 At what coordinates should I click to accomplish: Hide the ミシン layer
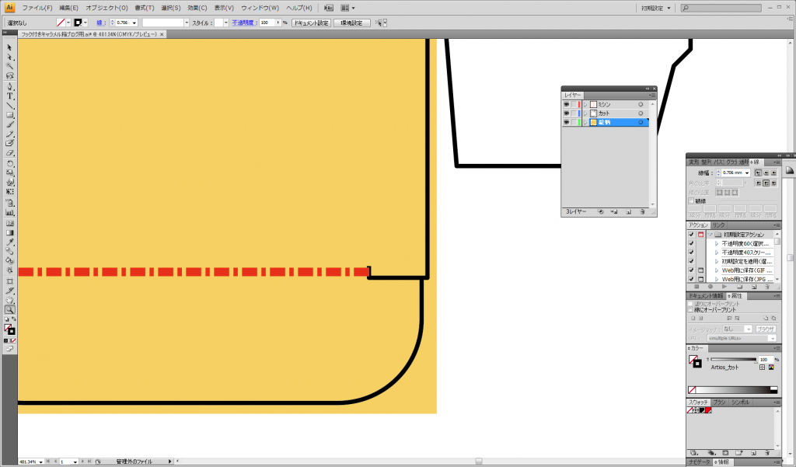pos(566,104)
